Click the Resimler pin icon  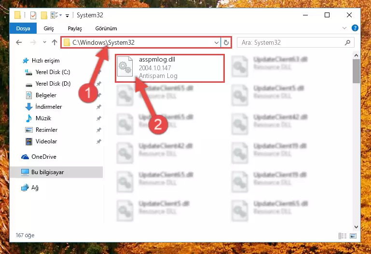pos(99,130)
